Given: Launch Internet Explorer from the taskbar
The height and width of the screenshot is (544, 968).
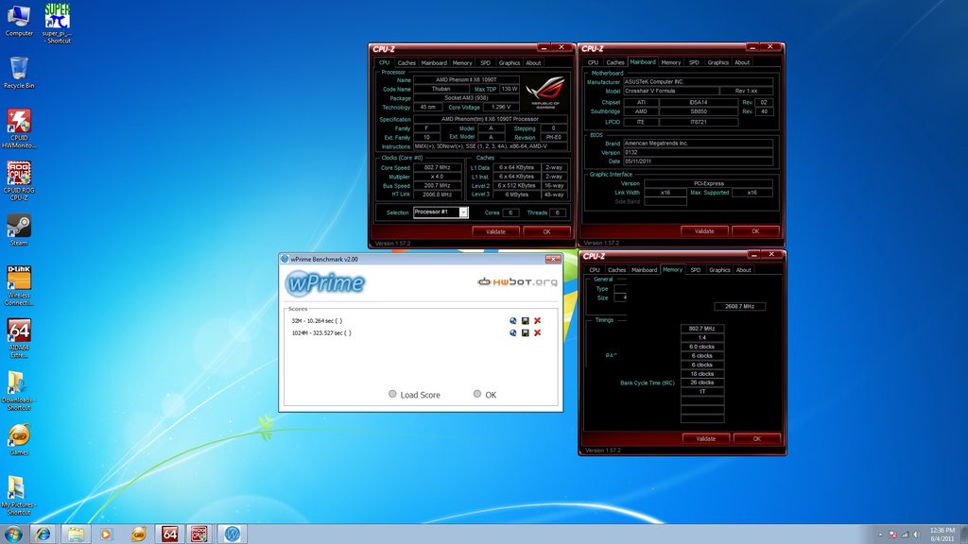Looking at the screenshot, I should (x=43, y=534).
